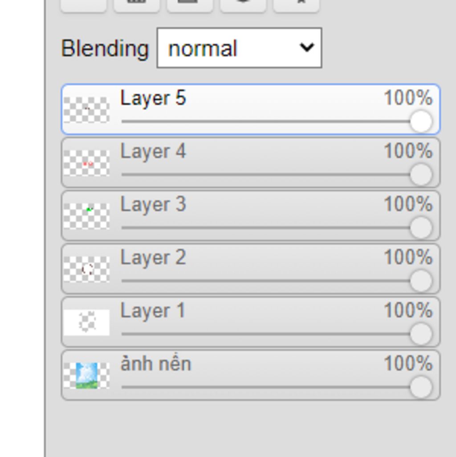Click the Layer 5 opacity slider handle
This screenshot has height=457, width=456.
(x=421, y=121)
